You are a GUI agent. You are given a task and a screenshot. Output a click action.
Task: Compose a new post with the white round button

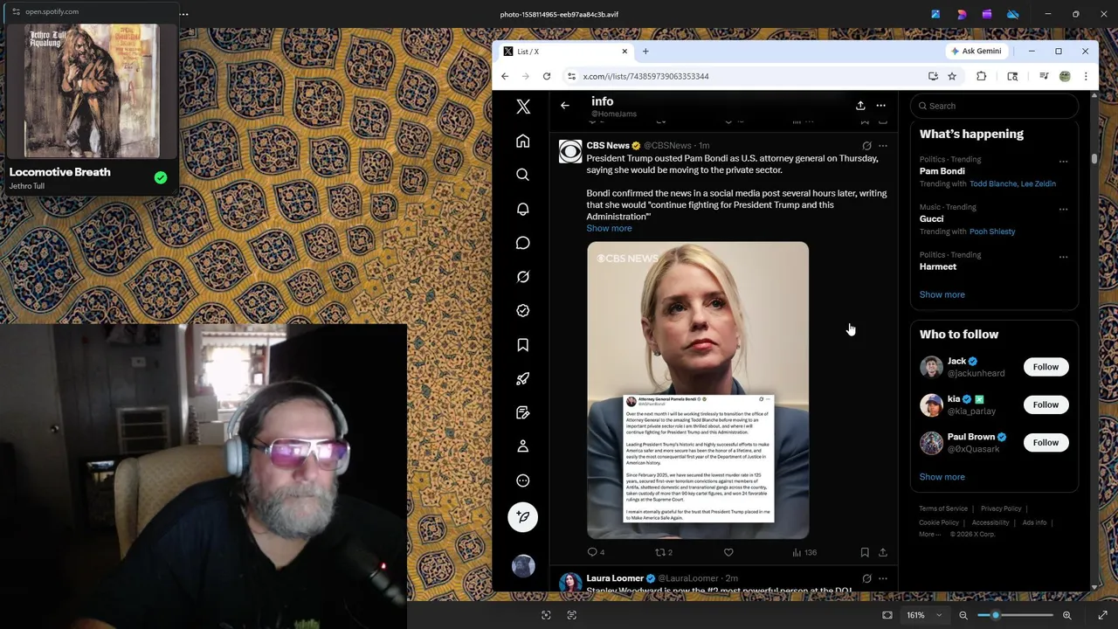[x=522, y=516]
